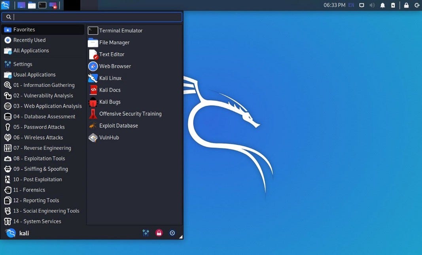
Task: Open 08 - Exploitation Tools category
Action: point(43,158)
